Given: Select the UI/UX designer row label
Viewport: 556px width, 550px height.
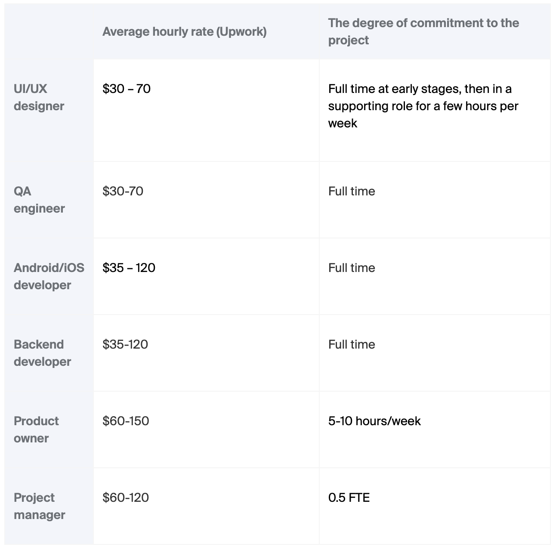Looking at the screenshot, I should pos(39,97).
